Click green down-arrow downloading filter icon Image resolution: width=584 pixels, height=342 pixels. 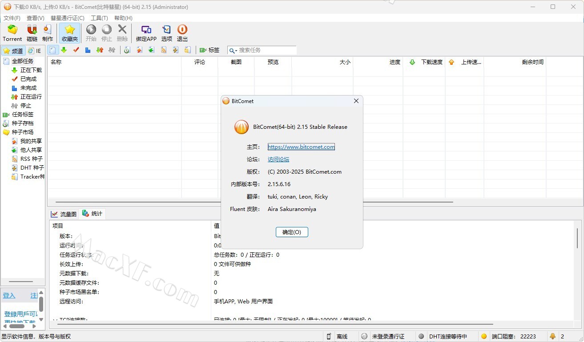tap(64, 50)
